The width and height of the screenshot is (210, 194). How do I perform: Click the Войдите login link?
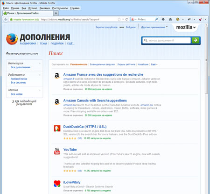click(x=131, y=27)
